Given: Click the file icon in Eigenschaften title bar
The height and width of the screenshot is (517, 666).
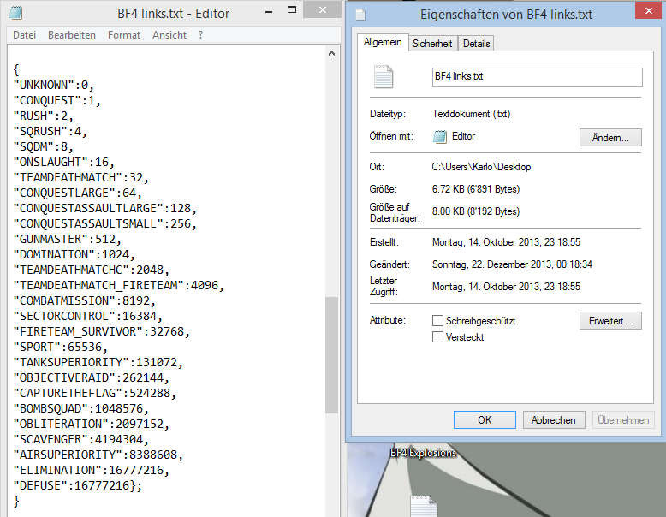Looking at the screenshot, I should tap(360, 15).
